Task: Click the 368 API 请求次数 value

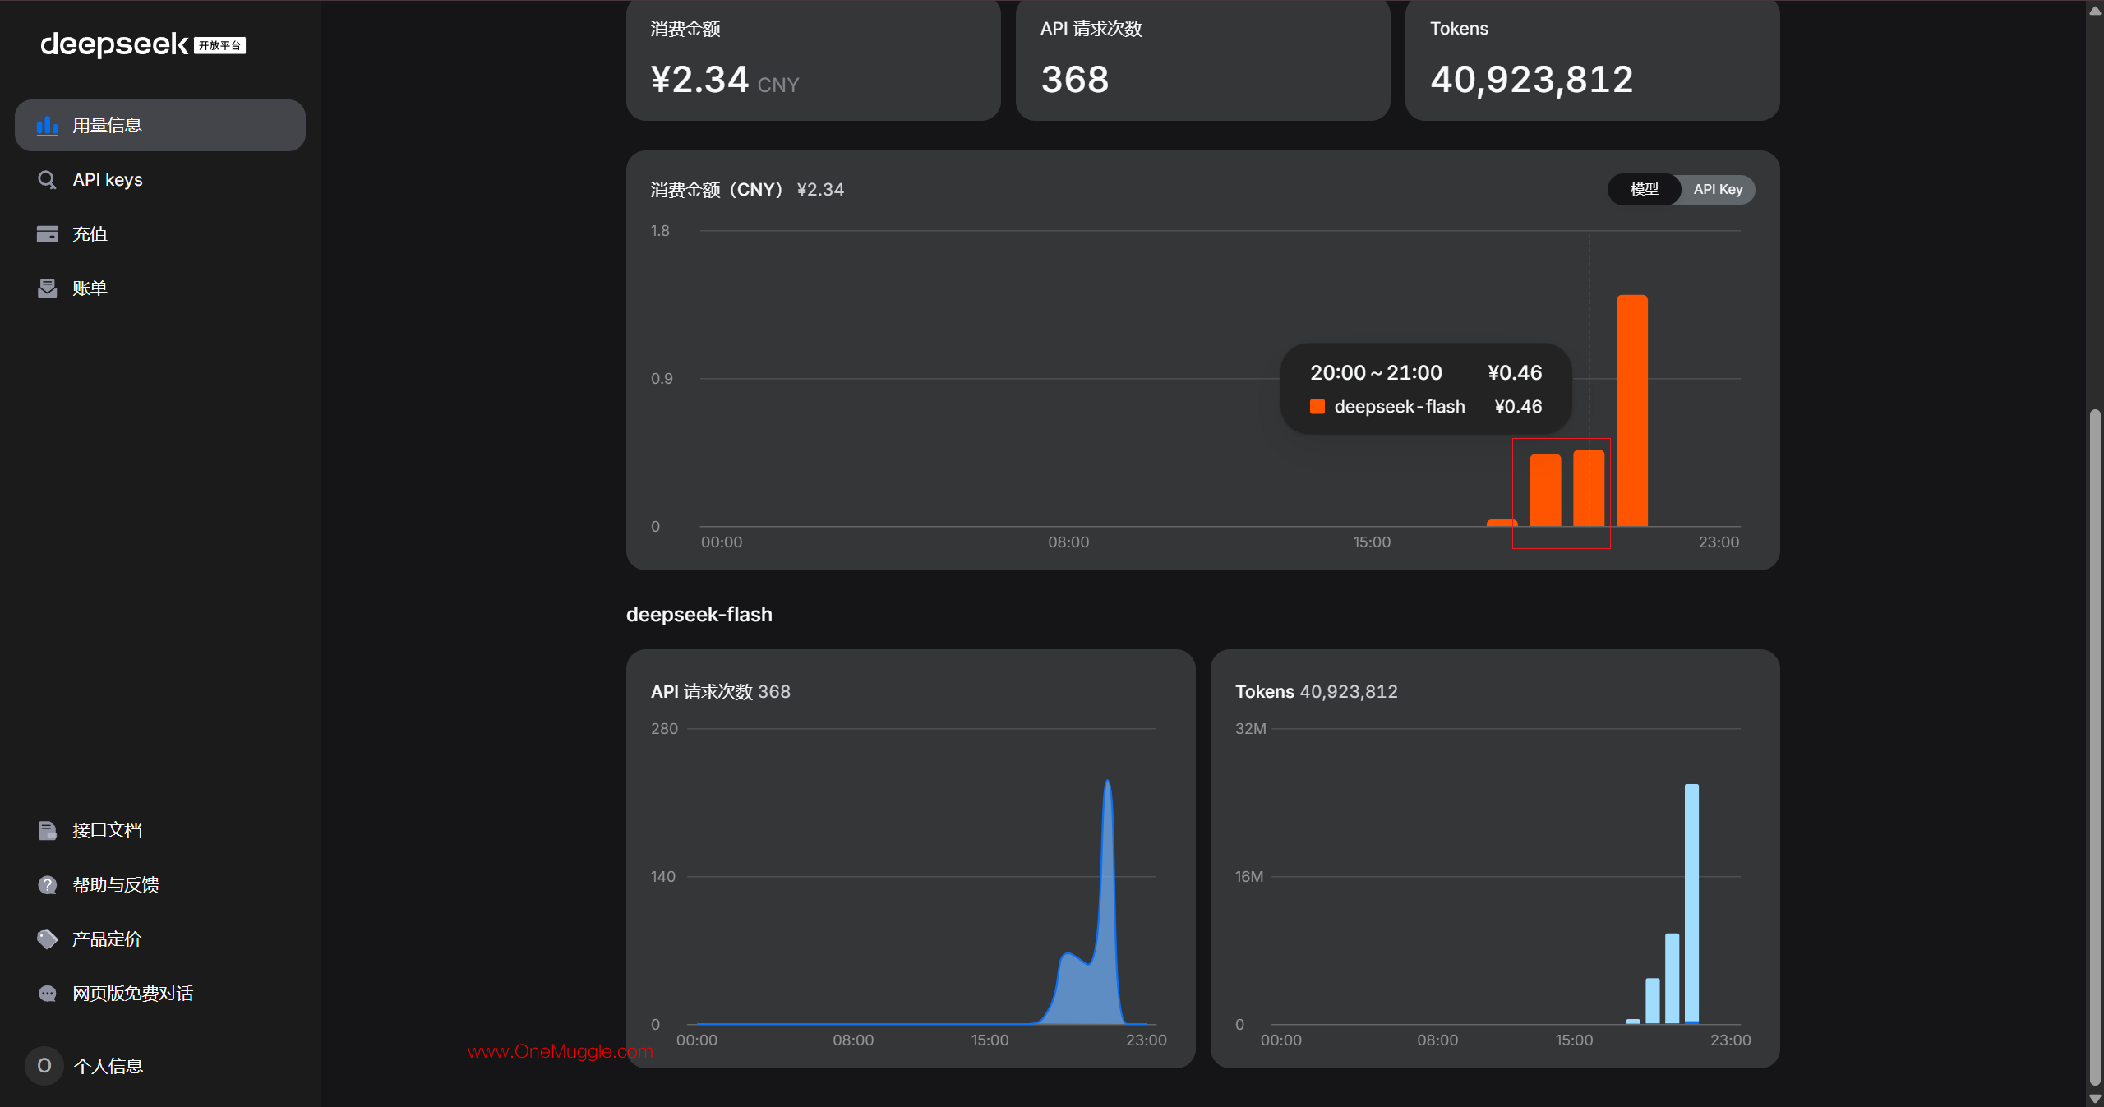Action: pos(1075,81)
